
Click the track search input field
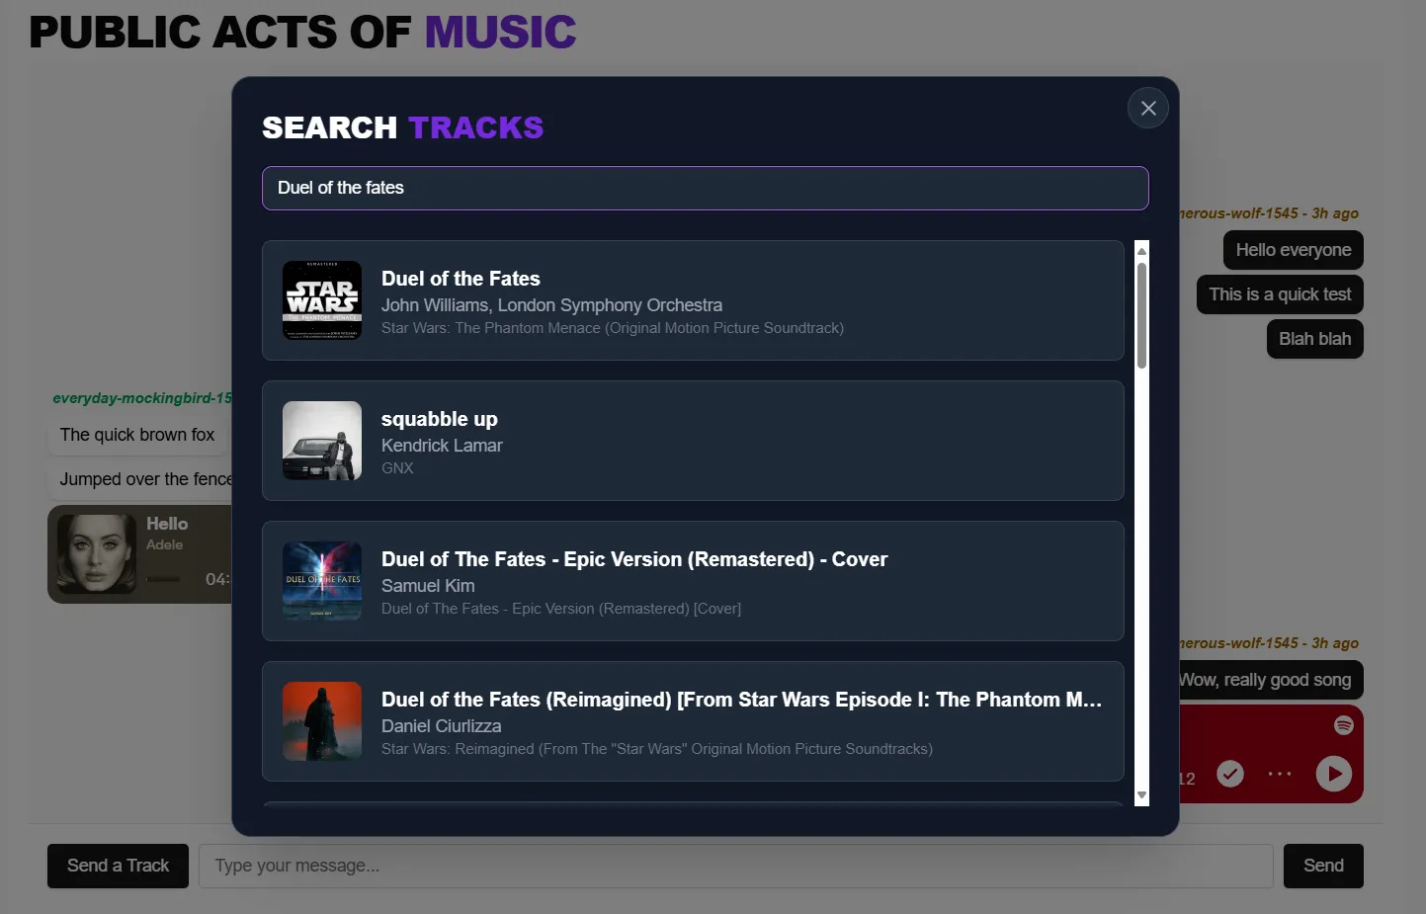pyautogui.click(x=705, y=188)
